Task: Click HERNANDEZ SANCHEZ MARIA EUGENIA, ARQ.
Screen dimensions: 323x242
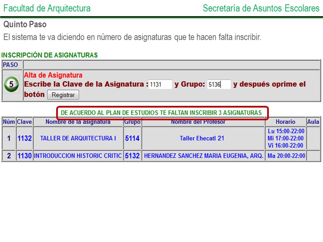Action: click(x=204, y=156)
